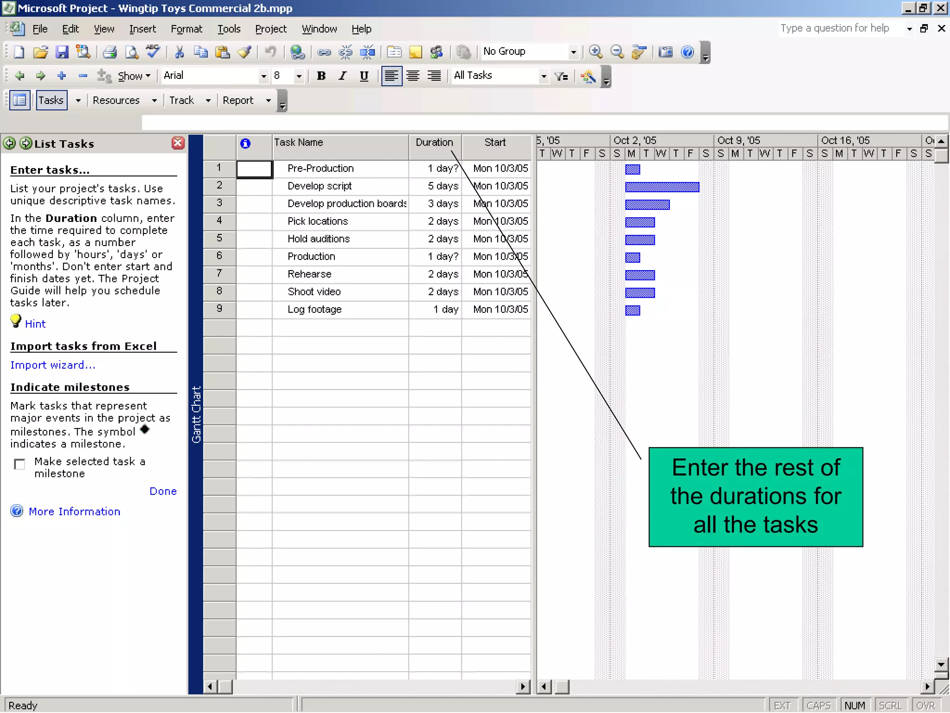Select the Format Painter icon
This screenshot has height=713, width=950.
point(244,52)
